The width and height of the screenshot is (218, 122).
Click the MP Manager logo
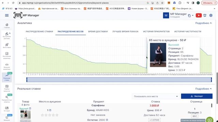click(x=26, y=15)
